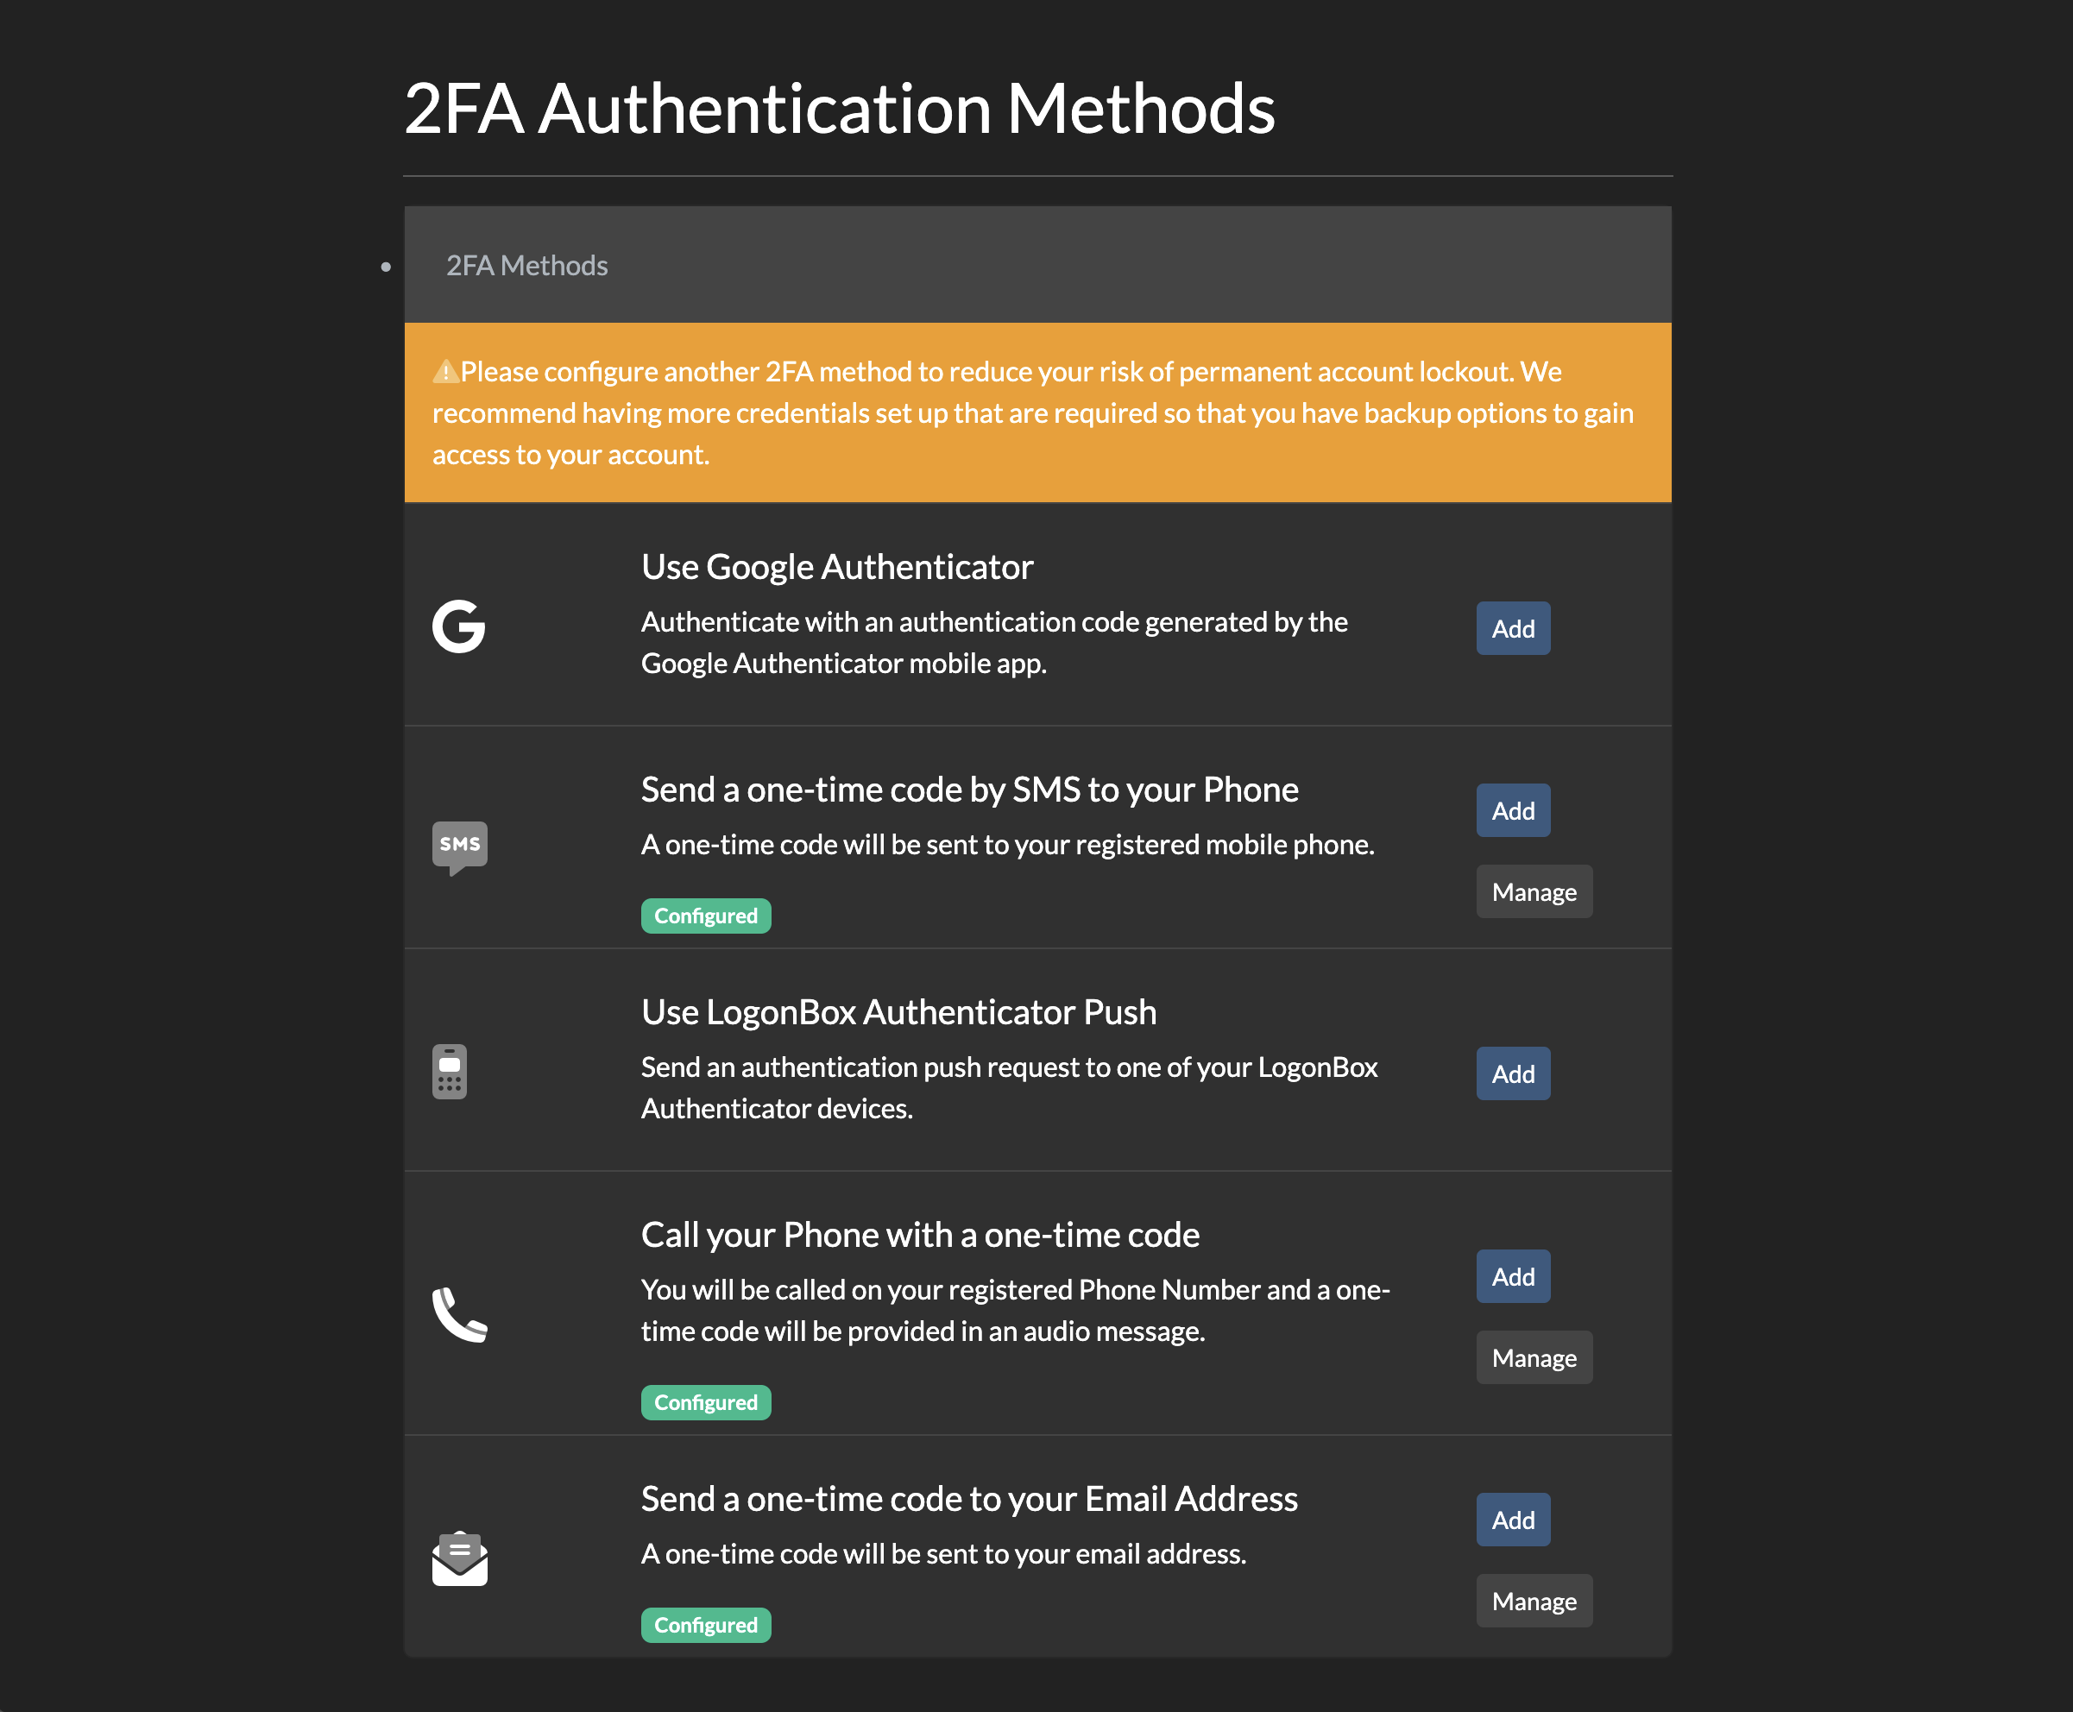2073x1712 pixels.
Task: Add Email Address one-time code method
Action: (x=1512, y=1520)
